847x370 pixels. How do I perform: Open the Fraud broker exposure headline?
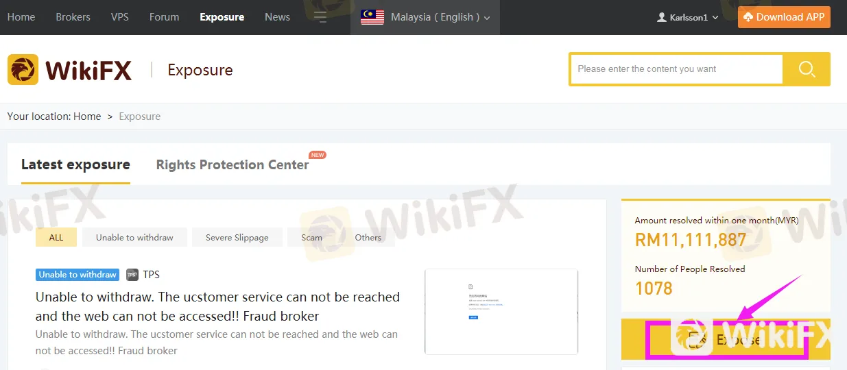[x=218, y=306]
